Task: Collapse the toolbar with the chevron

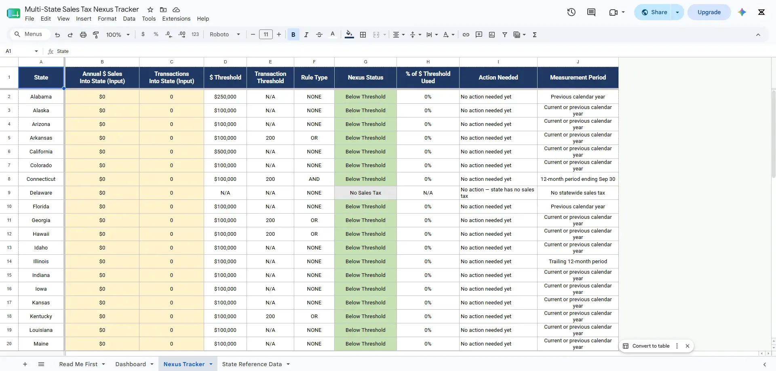Action: [758, 35]
